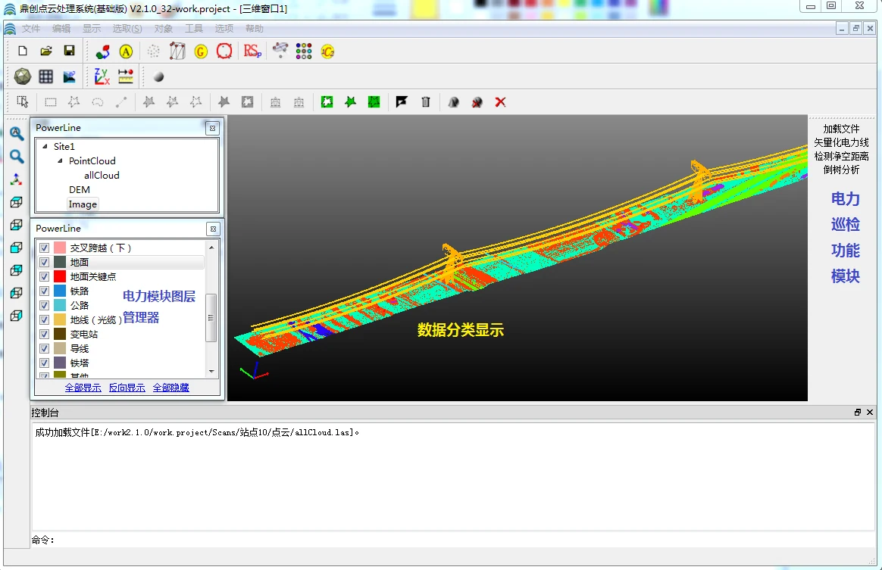The width and height of the screenshot is (882, 570).
Task: Click the 命令 command input field
Action: pyautogui.click(x=464, y=540)
